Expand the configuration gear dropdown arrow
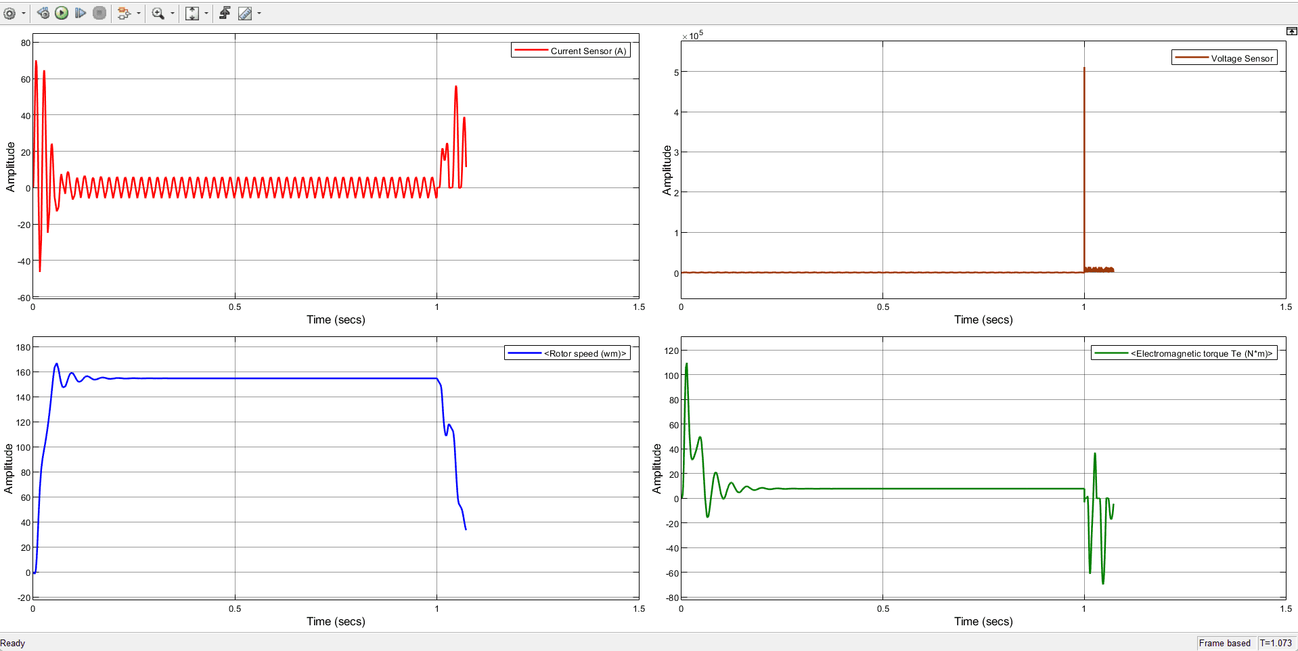Screen dimensions: 1298x651 [23, 13]
